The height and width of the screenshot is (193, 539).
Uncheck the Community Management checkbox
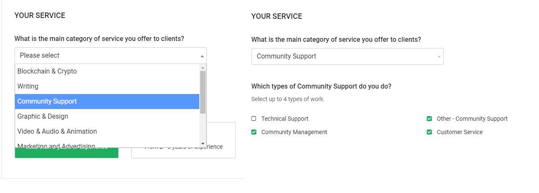pos(254,132)
